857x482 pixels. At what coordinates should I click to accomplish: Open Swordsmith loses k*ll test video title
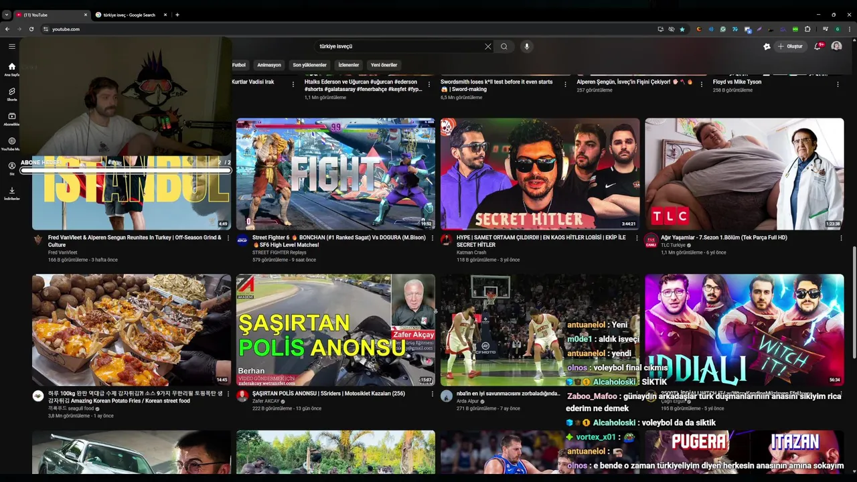coord(497,85)
